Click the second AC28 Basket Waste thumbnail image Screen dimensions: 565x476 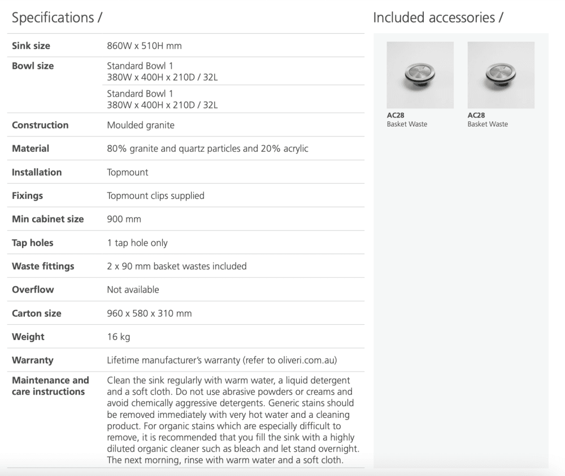[x=501, y=75]
